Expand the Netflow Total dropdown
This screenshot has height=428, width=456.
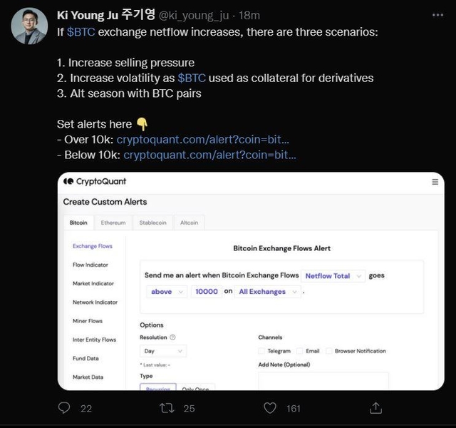coord(333,275)
